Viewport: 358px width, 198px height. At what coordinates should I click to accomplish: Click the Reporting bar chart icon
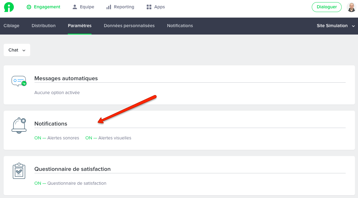[109, 7]
